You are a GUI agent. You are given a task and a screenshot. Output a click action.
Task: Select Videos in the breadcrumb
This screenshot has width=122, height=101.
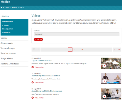tap(22, 8)
